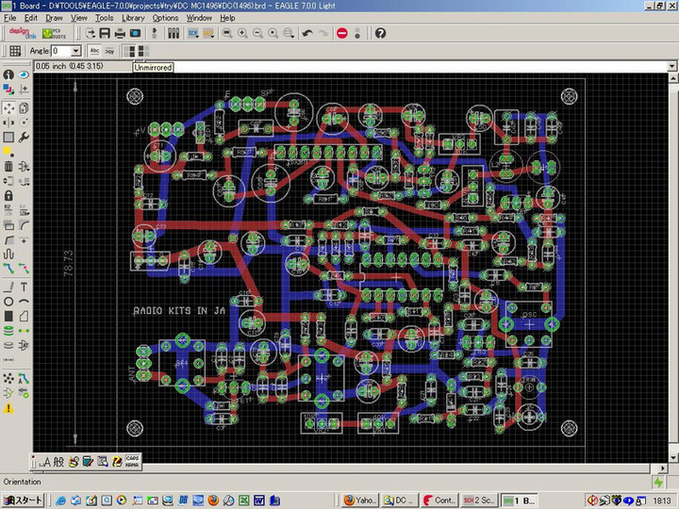The height and width of the screenshot is (509, 679).
Task: Toggle the Mirrored orientation button
Action: coord(141,51)
